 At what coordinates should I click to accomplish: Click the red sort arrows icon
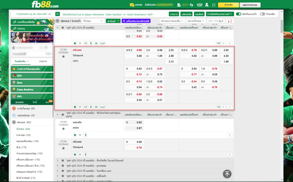pos(230,21)
